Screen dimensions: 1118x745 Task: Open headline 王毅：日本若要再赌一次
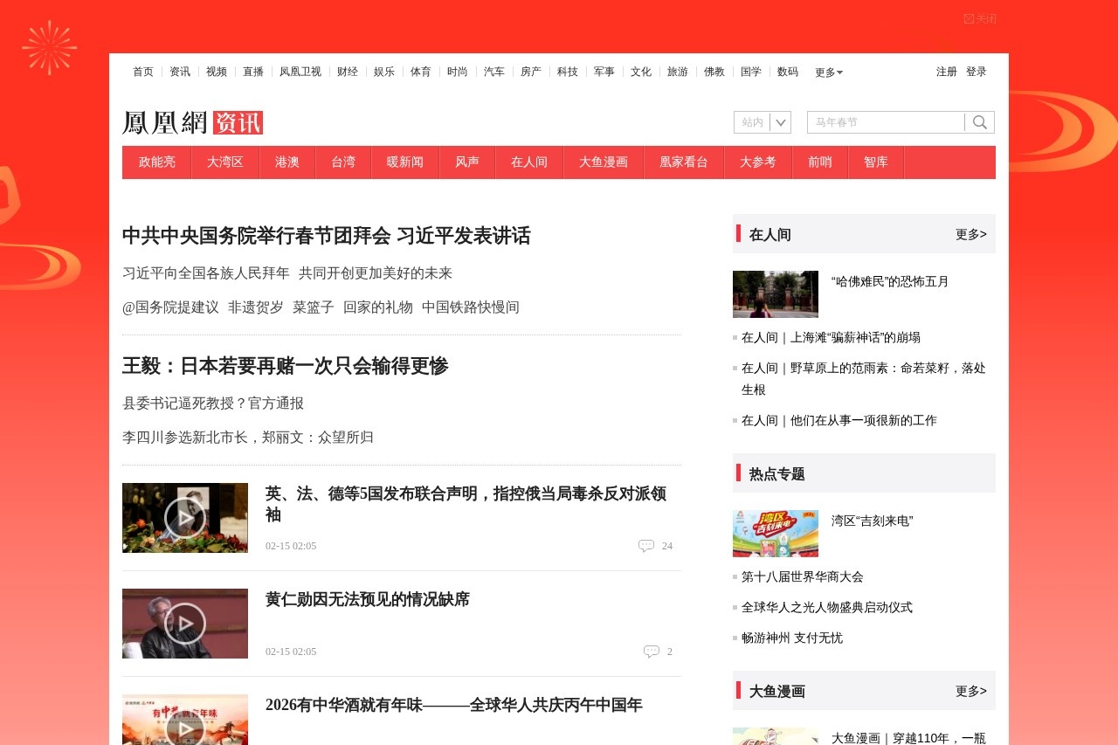(x=286, y=366)
